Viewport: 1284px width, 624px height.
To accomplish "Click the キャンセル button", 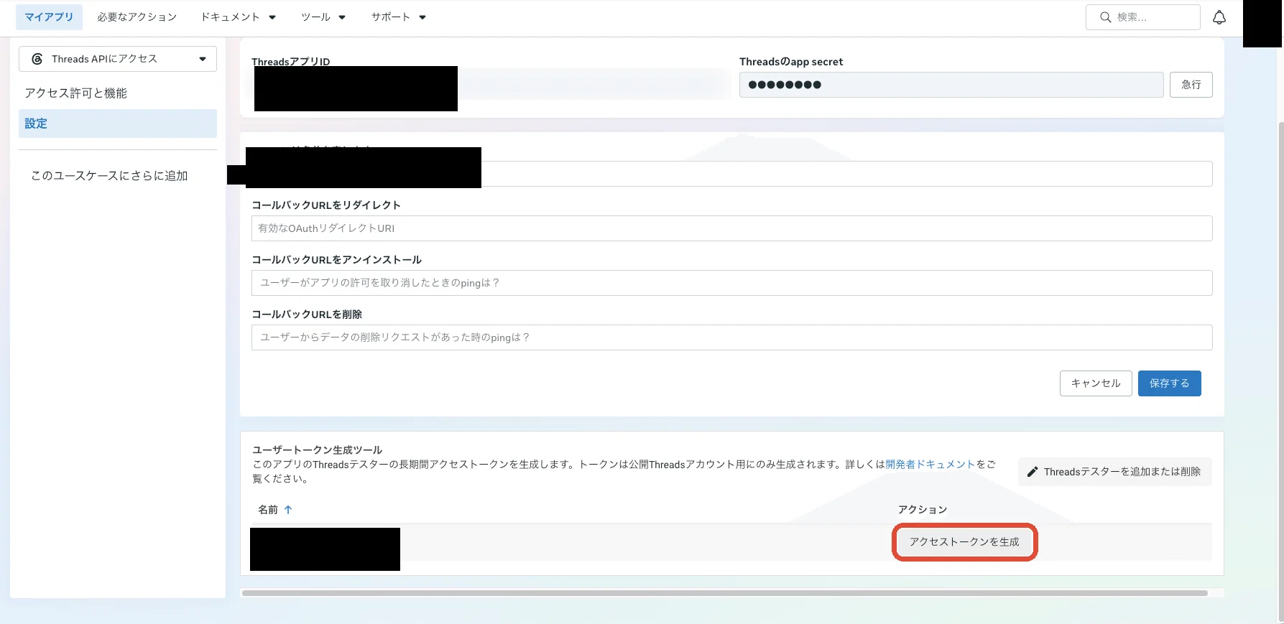I will pyautogui.click(x=1096, y=383).
